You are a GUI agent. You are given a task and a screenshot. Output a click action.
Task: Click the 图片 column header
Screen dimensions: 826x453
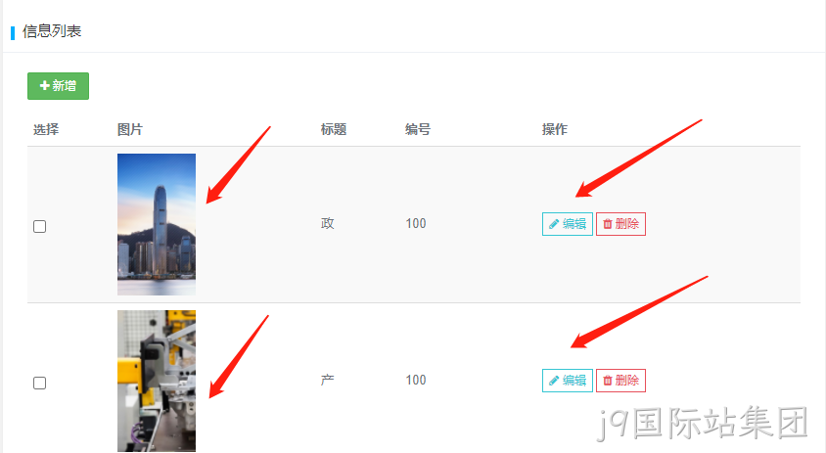[x=129, y=129]
